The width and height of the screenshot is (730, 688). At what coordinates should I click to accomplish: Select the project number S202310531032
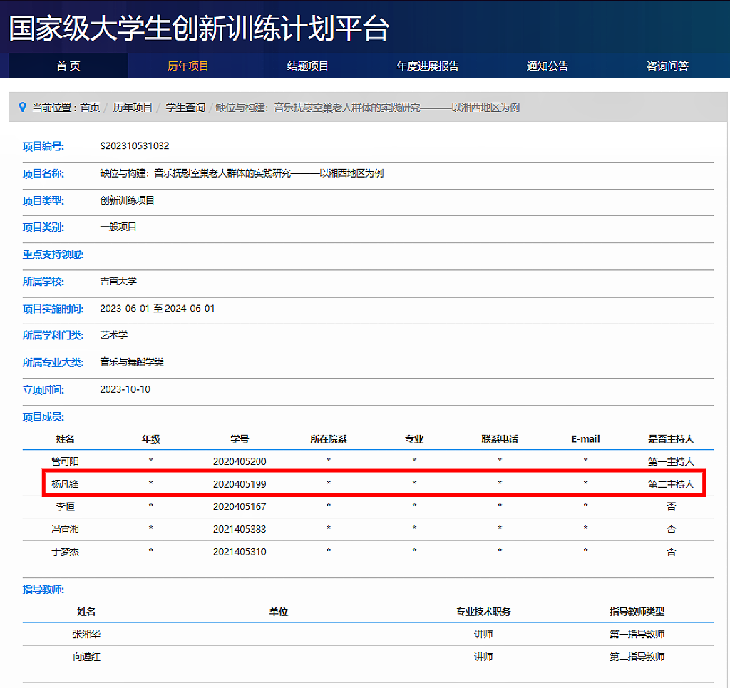pos(135,146)
